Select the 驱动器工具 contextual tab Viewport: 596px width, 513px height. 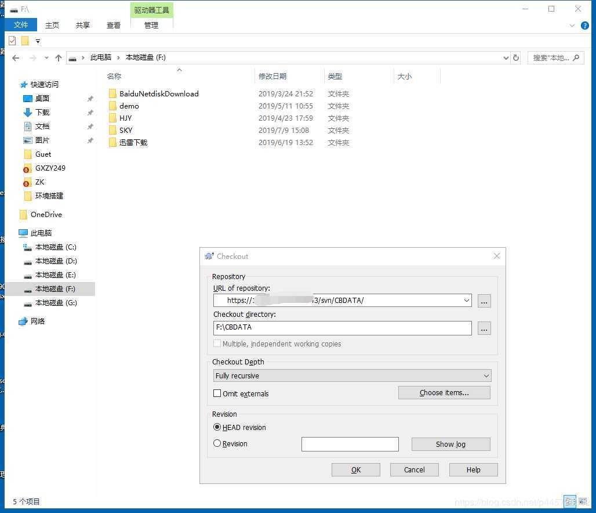coord(152,10)
